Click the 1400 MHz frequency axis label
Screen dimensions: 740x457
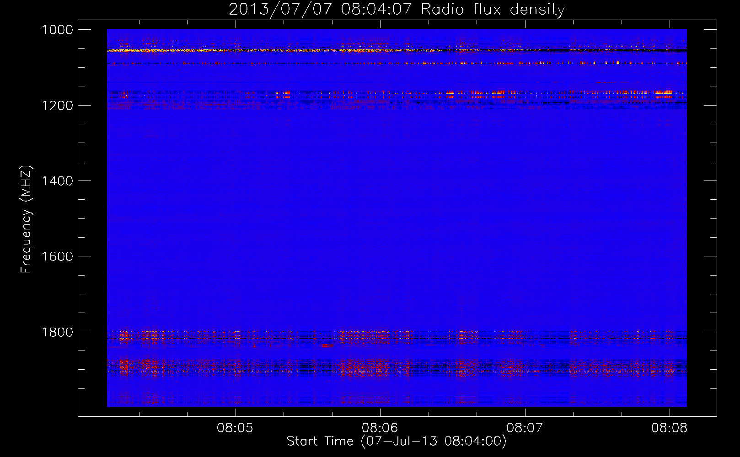tap(58, 181)
